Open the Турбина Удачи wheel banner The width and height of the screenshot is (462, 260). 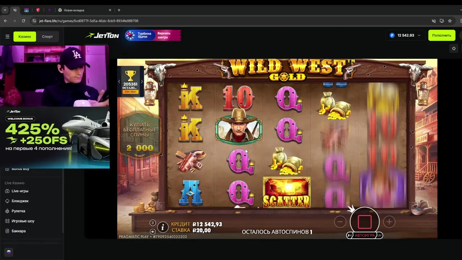tap(153, 35)
